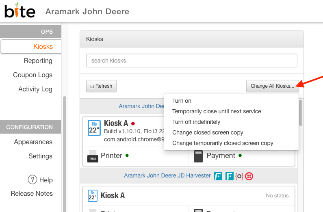Go to Reporting in sidebar

click(38, 61)
